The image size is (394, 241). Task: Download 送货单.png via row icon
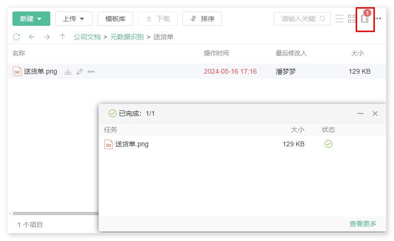68,72
